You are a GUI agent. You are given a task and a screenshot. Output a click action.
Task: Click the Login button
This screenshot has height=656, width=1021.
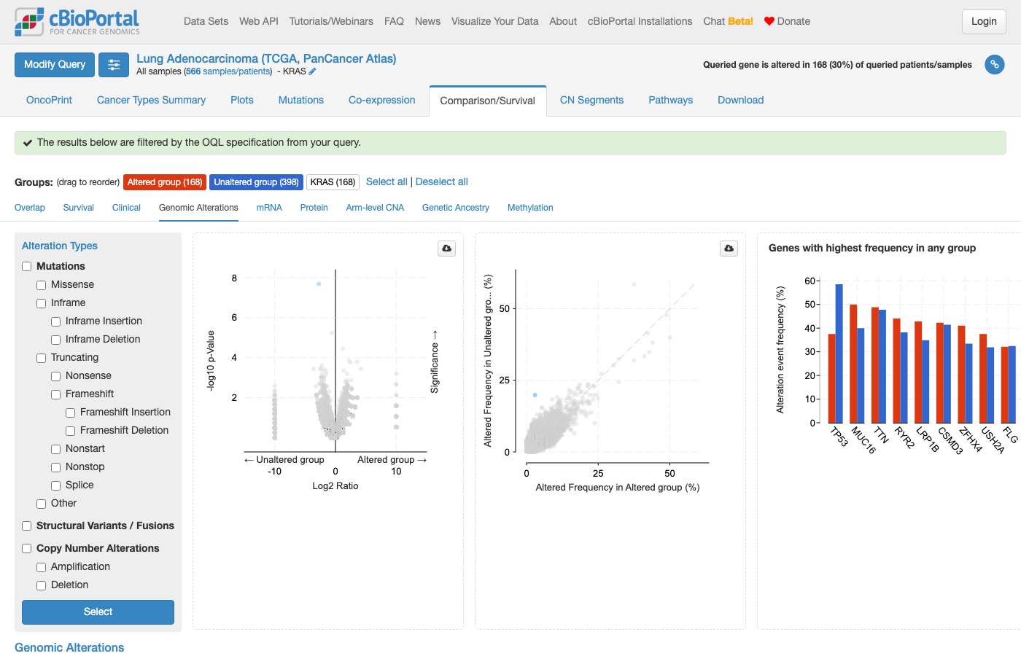984,22
